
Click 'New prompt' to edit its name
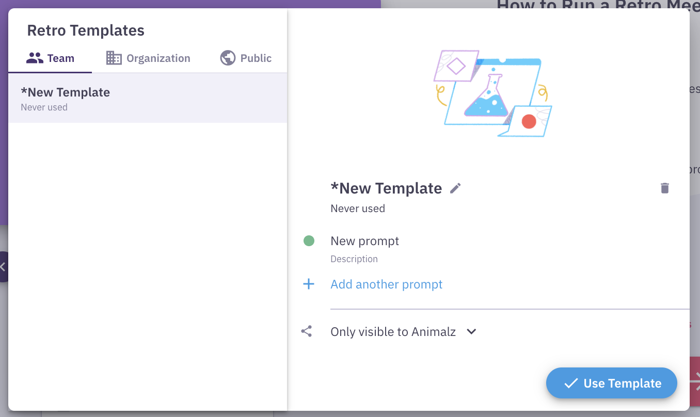pyautogui.click(x=364, y=240)
